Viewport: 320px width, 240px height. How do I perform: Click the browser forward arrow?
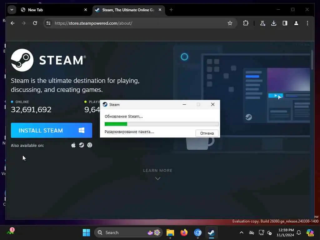(x=24, y=23)
